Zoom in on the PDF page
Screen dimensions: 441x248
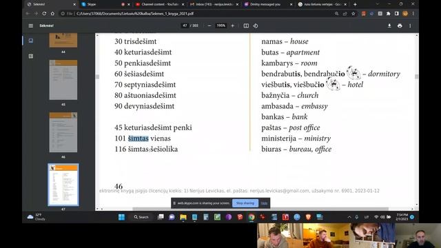coord(233,25)
